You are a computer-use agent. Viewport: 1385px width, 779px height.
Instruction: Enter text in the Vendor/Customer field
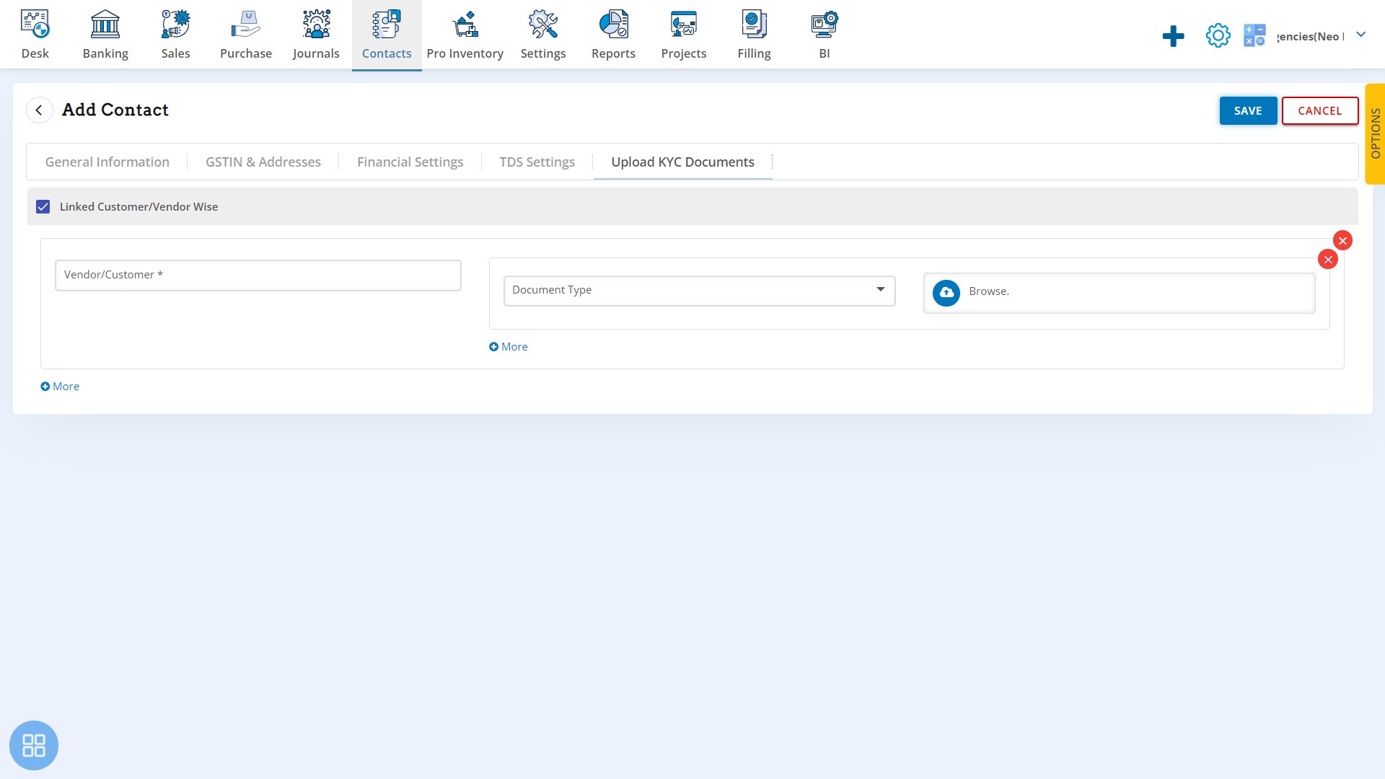pyautogui.click(x=257, y=275)
